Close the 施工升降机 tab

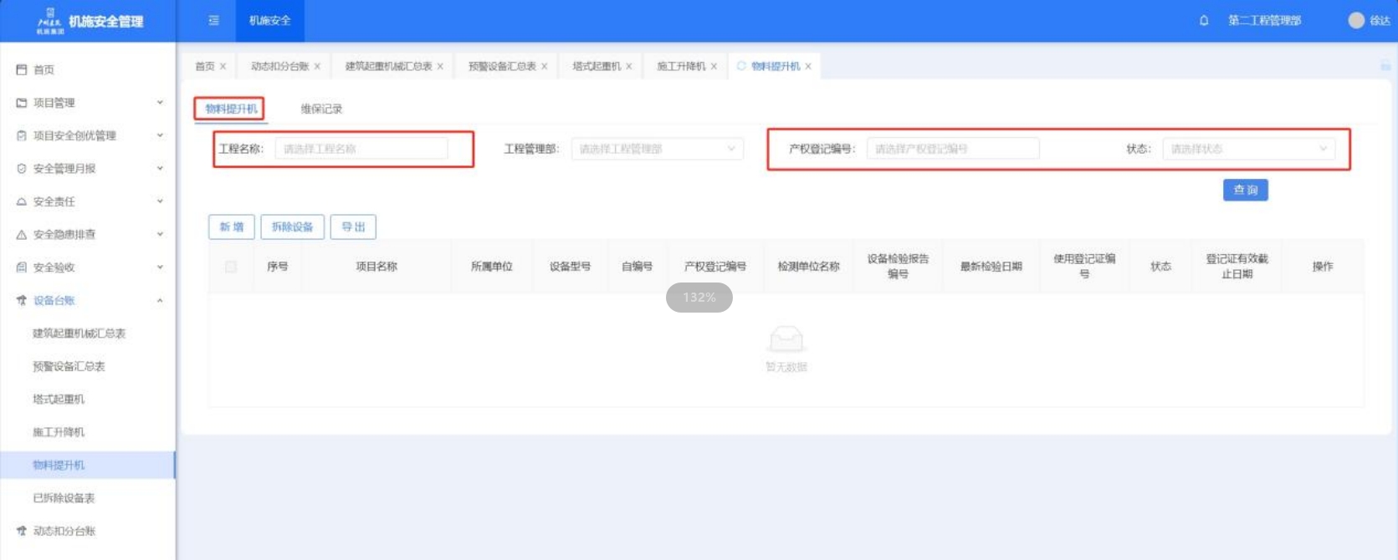(x=714, y=66)
